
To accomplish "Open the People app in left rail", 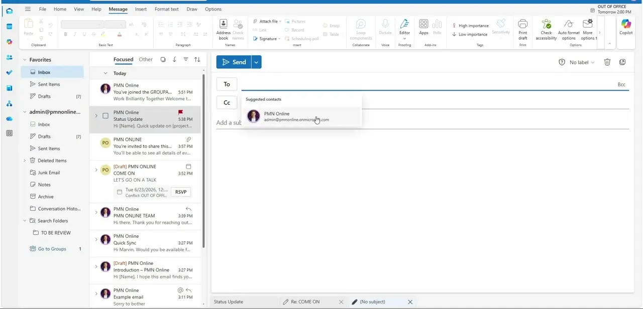I will [9, 57].
